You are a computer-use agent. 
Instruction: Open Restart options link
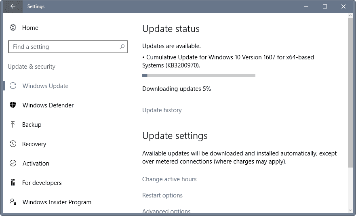(162, 195)
